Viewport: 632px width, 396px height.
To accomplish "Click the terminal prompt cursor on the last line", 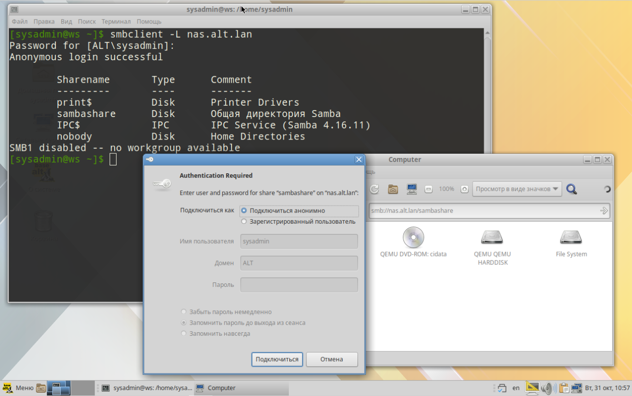I will pyautogui.click(x=113, y=159).
